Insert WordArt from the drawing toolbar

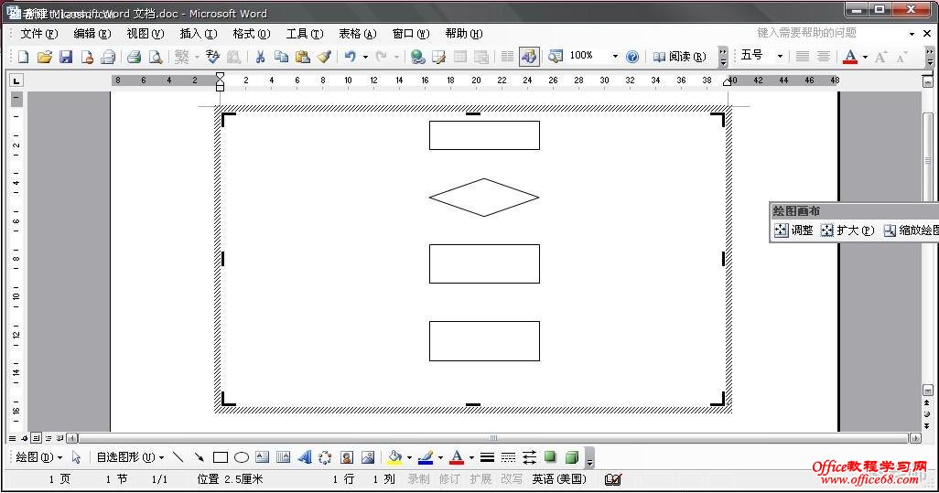click(x=304, y=457)
